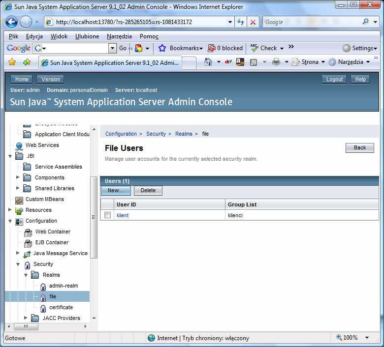Open the Strona page menu dropdown
The width and height of the screenshot is (384, 347).
323,62
